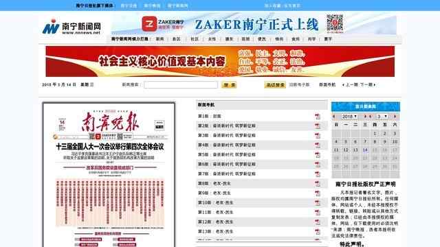Open first category in the site nav bar
Image resolution: width=440 pixels, height=247 pixels.
pos(159,39)
